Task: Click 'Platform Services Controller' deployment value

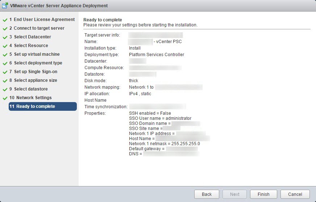Action: [157, 55]
